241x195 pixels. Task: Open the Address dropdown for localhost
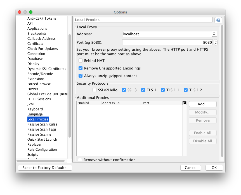coord(214,34)
